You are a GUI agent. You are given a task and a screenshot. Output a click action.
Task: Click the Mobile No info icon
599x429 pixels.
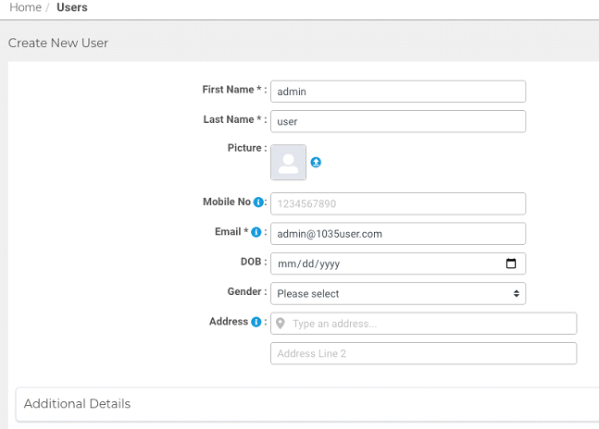[259, 202]
